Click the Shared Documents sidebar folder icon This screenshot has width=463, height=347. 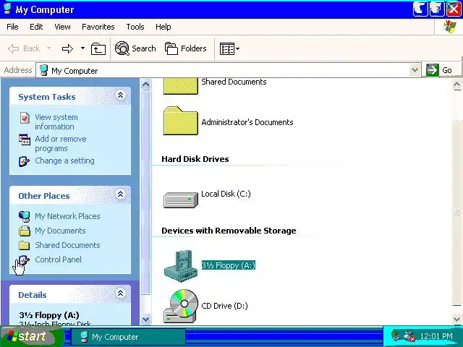(x=24, y=245)
